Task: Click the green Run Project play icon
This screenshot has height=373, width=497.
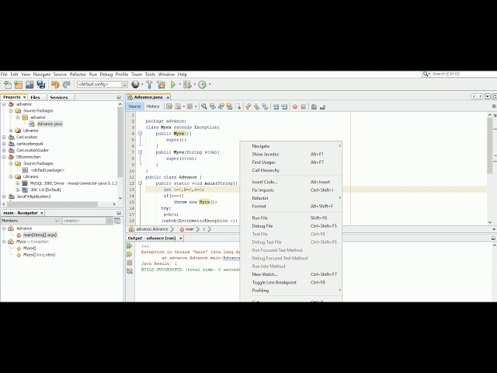Action: pos(173,85)
